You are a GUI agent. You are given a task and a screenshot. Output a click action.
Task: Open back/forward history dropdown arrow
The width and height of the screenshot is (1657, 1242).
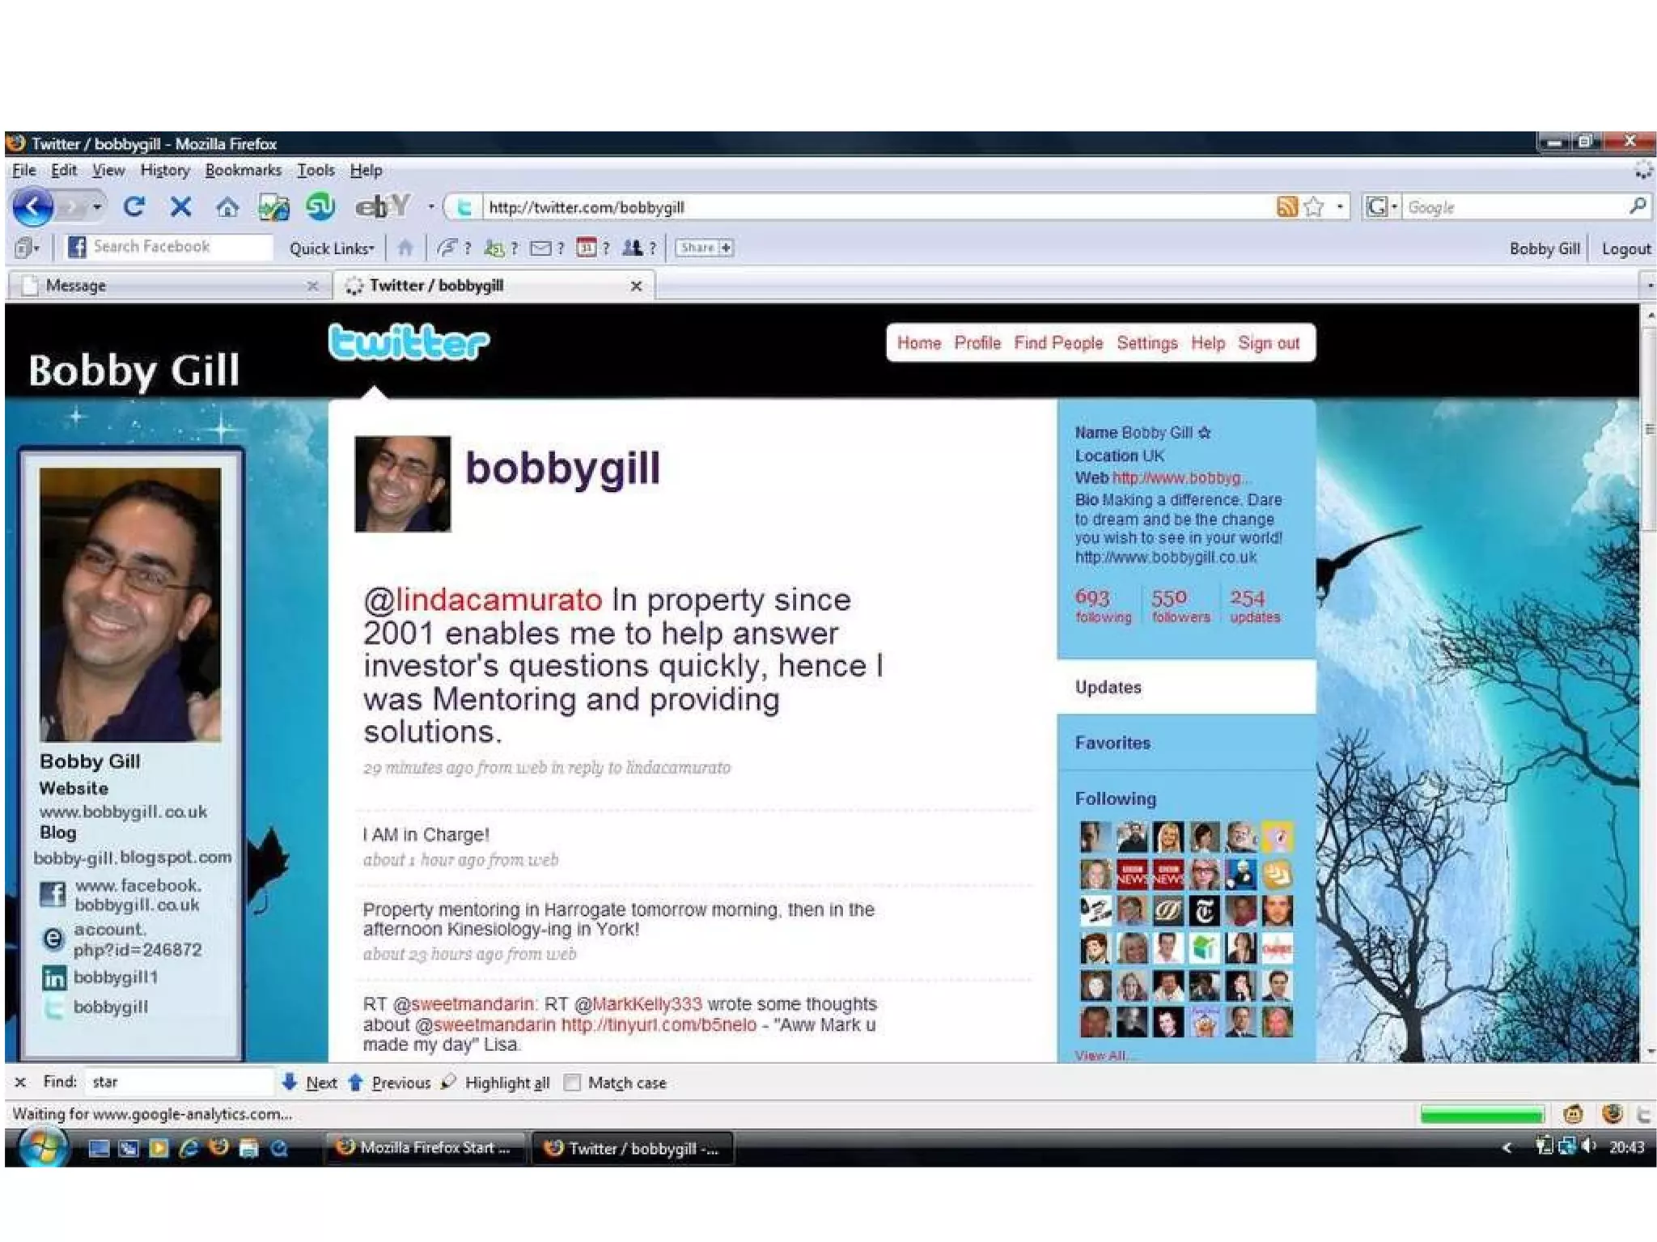97,207
